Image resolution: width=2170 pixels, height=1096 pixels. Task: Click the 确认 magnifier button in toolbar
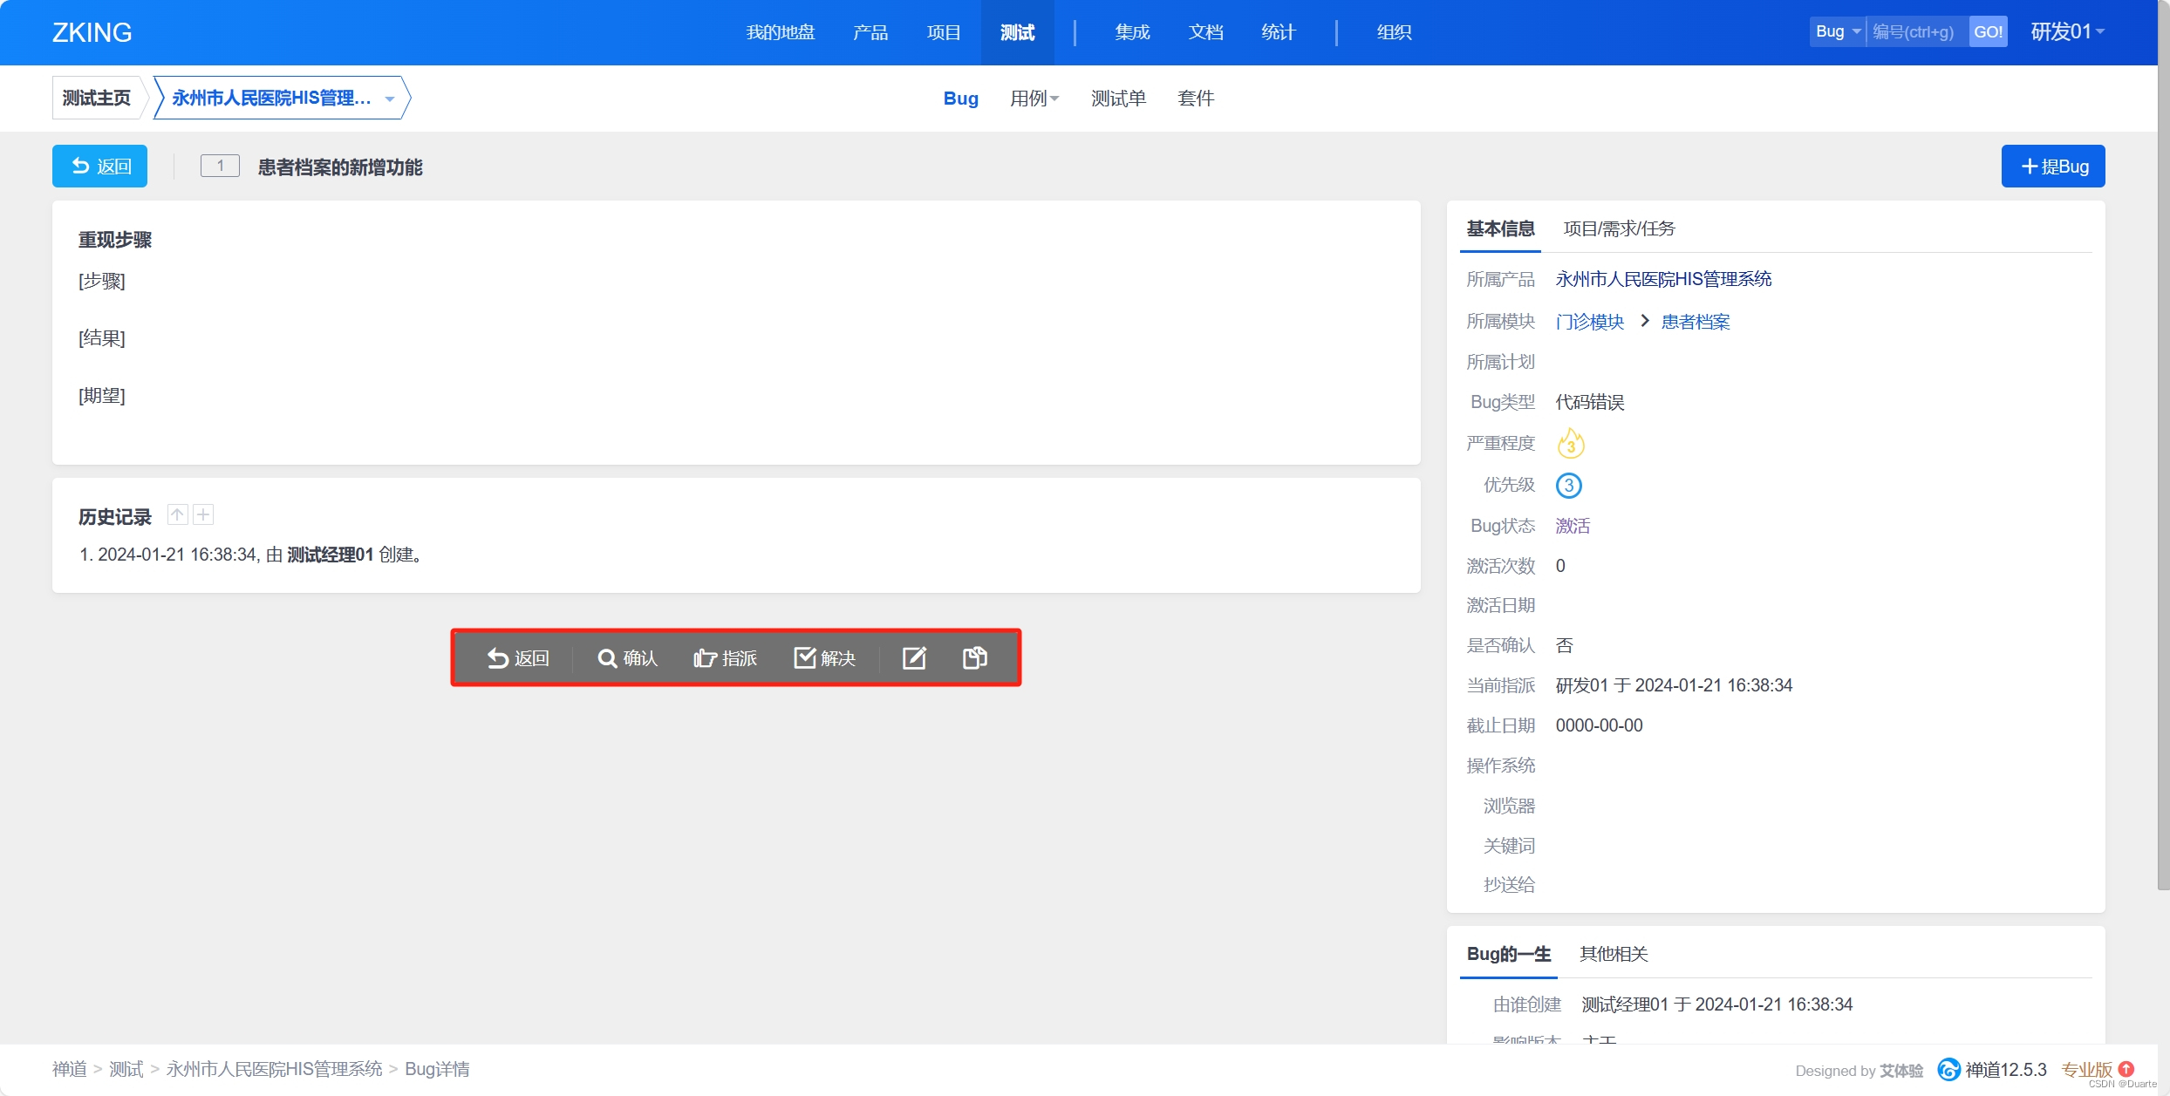pos(627,658)
